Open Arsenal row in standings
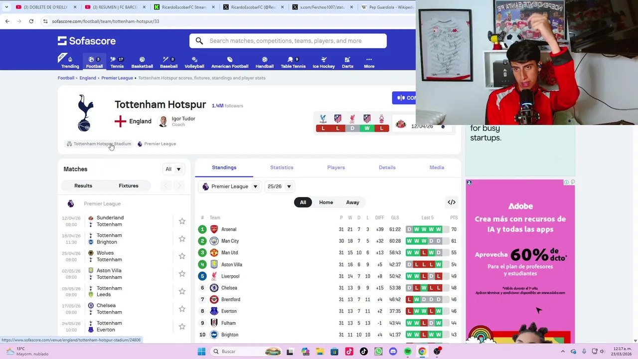 (x=327, y=229)
